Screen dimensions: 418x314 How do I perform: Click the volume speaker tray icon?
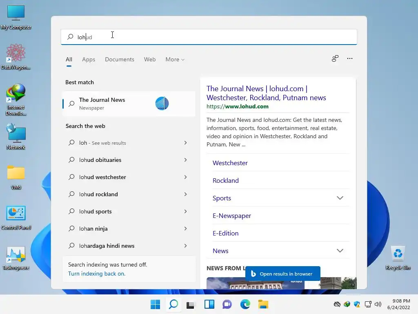pyautogui.click(x=378, y=304)
